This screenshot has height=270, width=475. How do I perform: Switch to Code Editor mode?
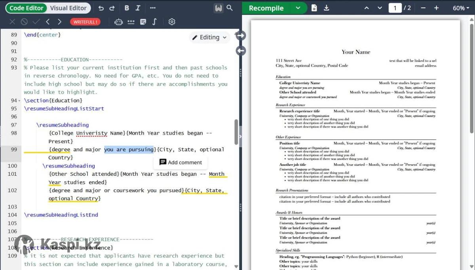click(27, 8)
